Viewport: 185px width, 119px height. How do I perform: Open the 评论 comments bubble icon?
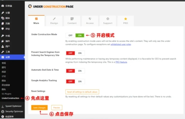click(3, 29)
